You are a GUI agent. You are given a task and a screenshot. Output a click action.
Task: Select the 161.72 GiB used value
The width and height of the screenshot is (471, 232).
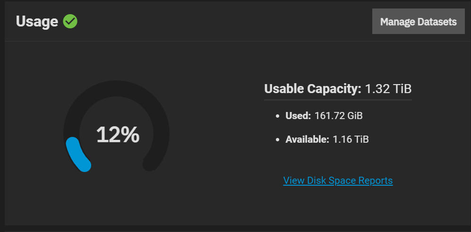[339, 116]
